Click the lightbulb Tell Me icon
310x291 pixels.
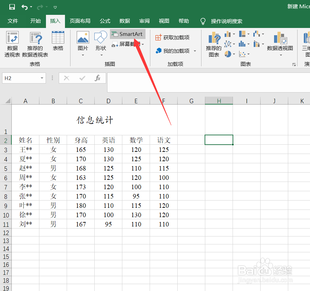tap(203, 21)
